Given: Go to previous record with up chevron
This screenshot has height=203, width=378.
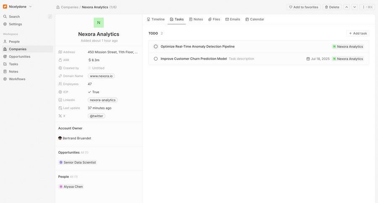Looking at the screenshot, I should pos(346,7).
